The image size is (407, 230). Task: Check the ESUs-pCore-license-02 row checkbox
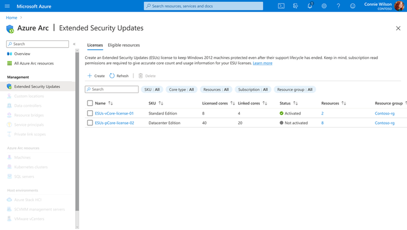click(x=90, y=123)
